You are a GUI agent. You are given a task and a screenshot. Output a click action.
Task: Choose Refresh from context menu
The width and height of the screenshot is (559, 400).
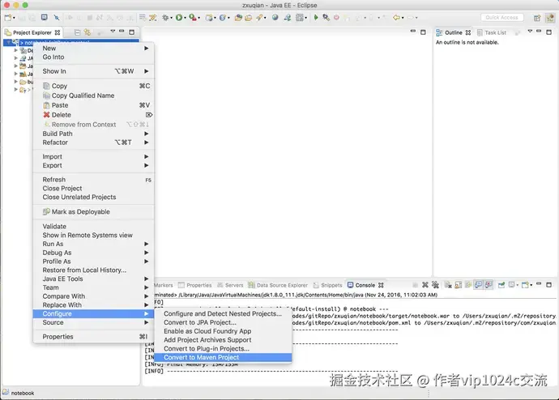[x=94, y=180]
